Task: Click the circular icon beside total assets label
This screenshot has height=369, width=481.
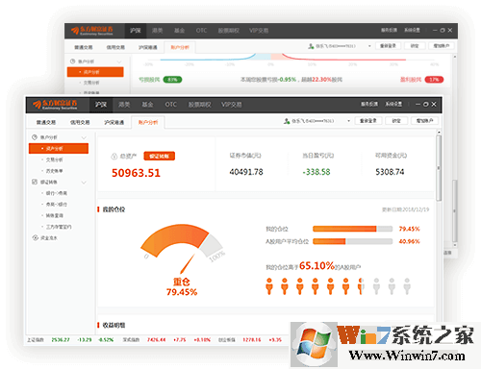Action: click(114, 157)
